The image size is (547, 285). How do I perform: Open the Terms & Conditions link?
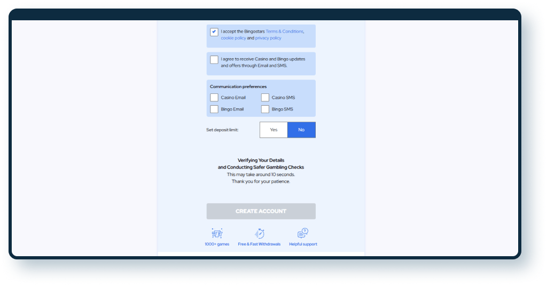(x=284, y=31)
